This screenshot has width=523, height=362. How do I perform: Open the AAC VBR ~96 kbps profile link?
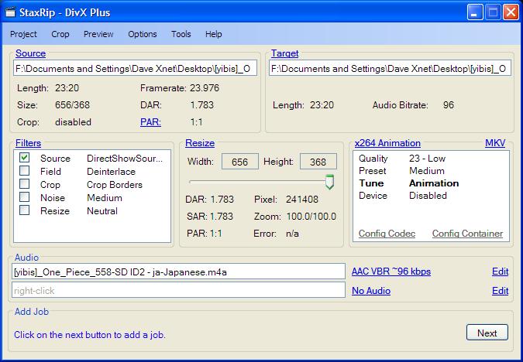click(x=391, y=271)
